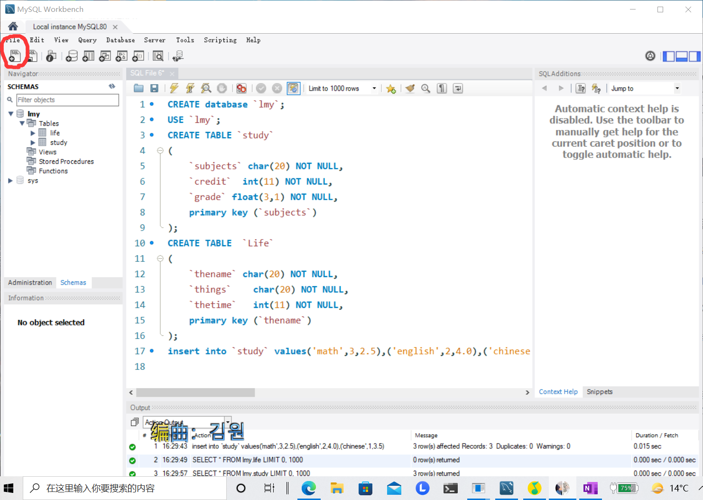Switch to the Administration tab

click(x=30, y=282)
